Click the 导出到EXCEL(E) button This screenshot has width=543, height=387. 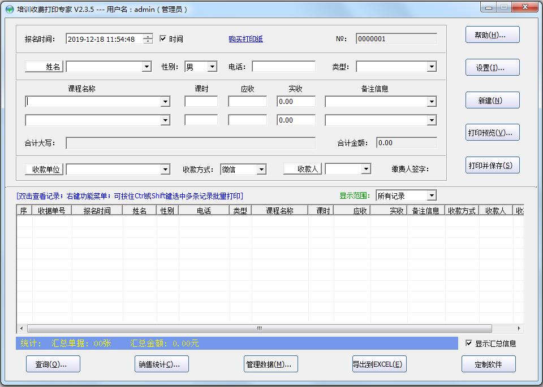(379, 364)
